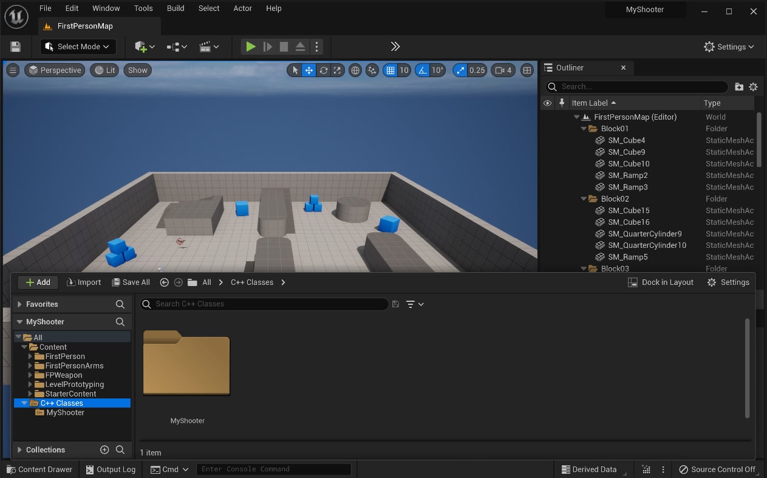This screenshot has width=767, height=478.
Task: Dock the Content Drawer in layout
Action: click(x=661, y=282)
